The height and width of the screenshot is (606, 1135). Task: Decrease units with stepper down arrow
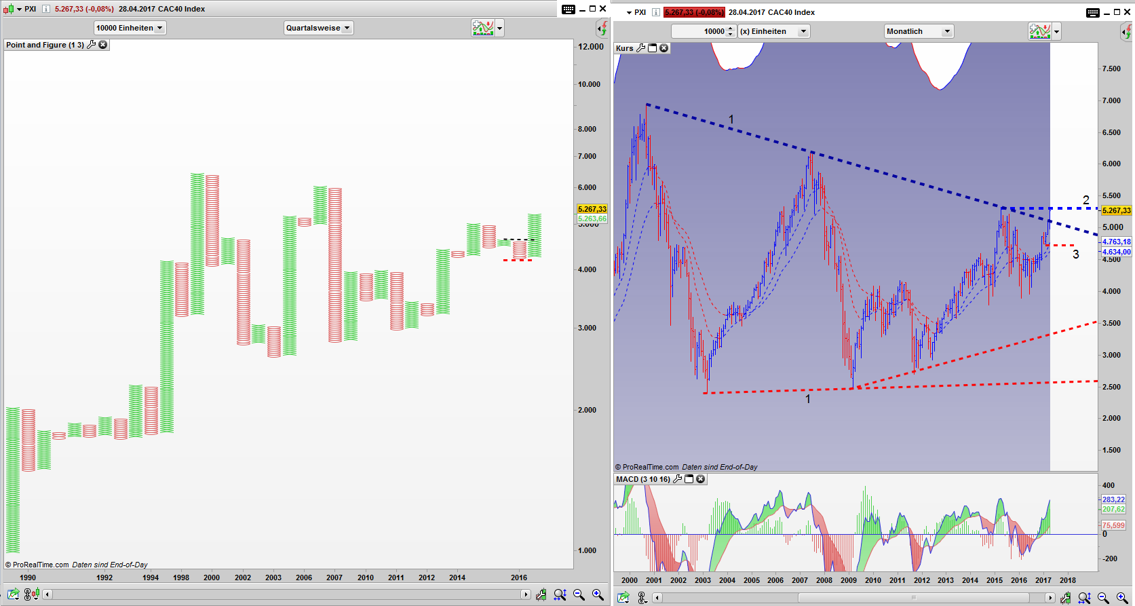tap(731, 34)
